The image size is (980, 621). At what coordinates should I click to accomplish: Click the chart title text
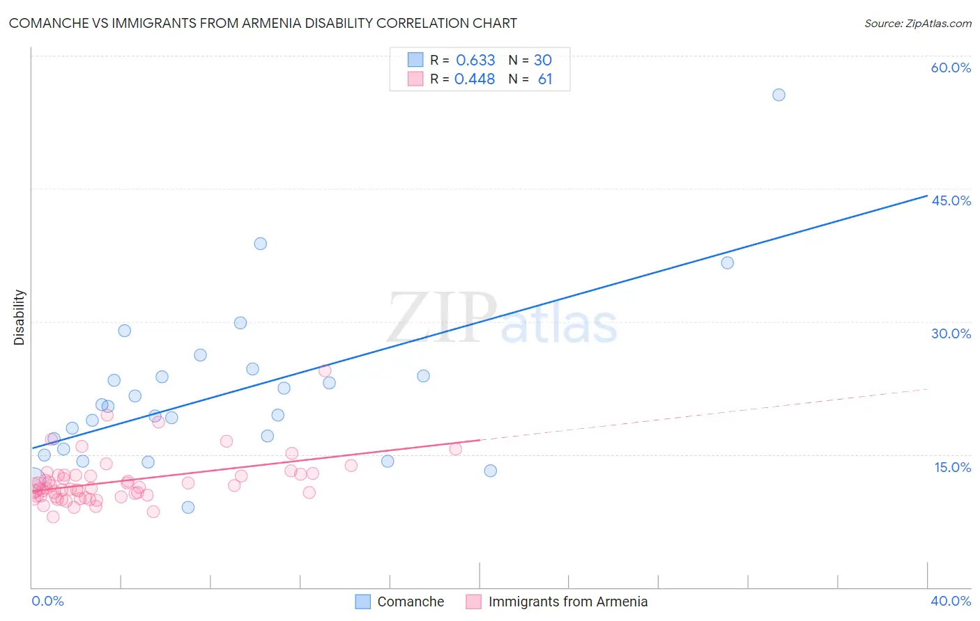click(263, 23)
